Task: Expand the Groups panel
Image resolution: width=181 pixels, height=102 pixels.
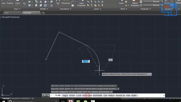Action: (169, 9)
